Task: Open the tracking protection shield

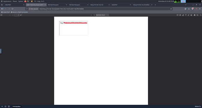Action: point(27,9)
